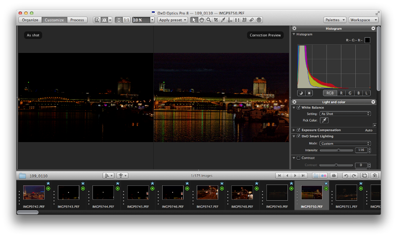Screen dimensions: 397x237
Task: Enable the Contrast checkbox
Action: pyautogui.click(x=298, y=158)
